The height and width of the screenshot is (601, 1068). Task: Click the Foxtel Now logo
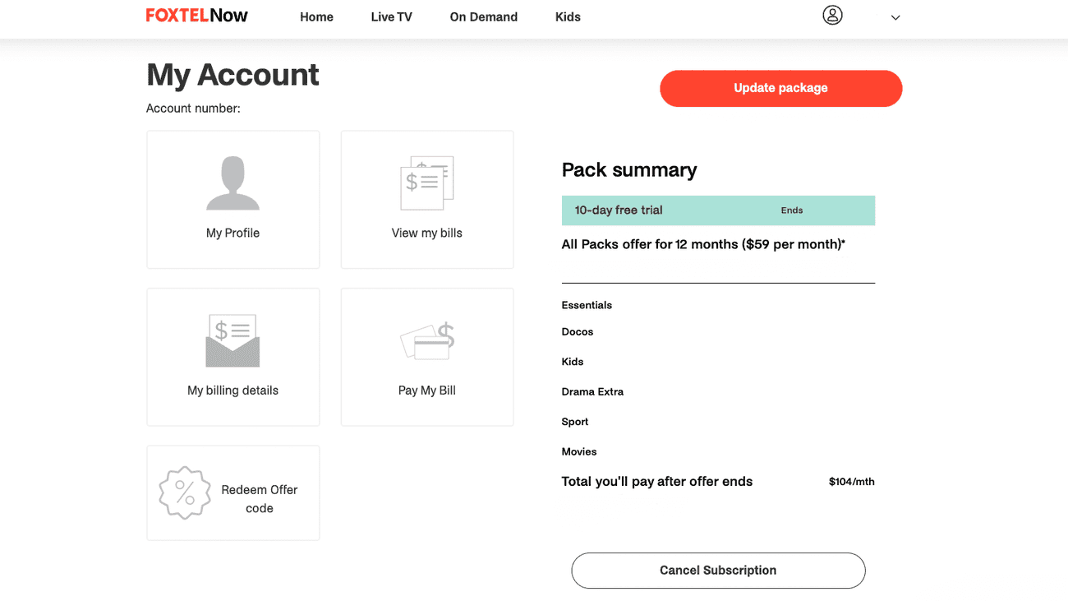click(197, 16)
